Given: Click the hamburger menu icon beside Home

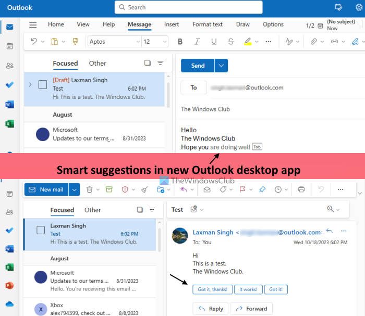Looking at the screenshot, I should pos(33,24).
